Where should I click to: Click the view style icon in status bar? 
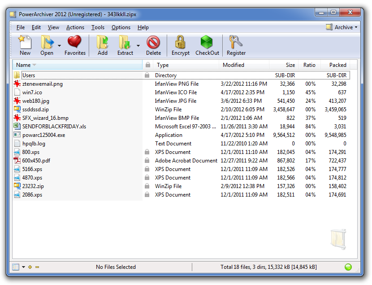[x=16, y=267]
